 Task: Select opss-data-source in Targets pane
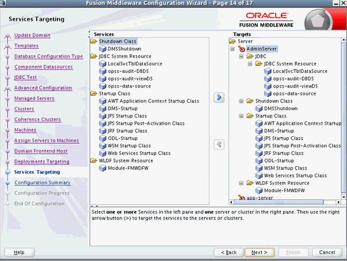pos(294,94)
